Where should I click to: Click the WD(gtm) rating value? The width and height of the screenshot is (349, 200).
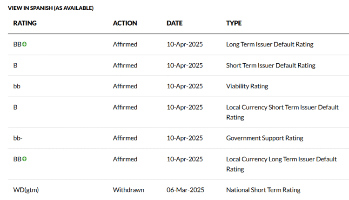click(x=26, y=190)
